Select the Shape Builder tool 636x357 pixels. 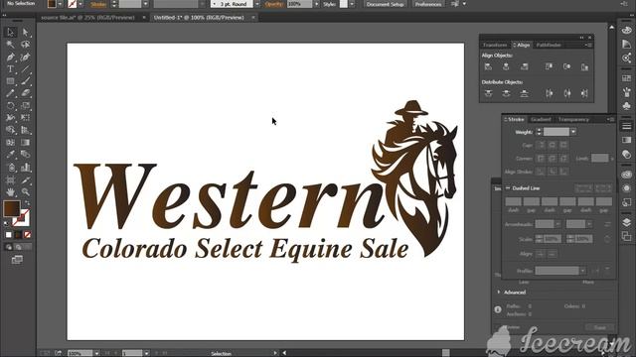click(11, 130)
